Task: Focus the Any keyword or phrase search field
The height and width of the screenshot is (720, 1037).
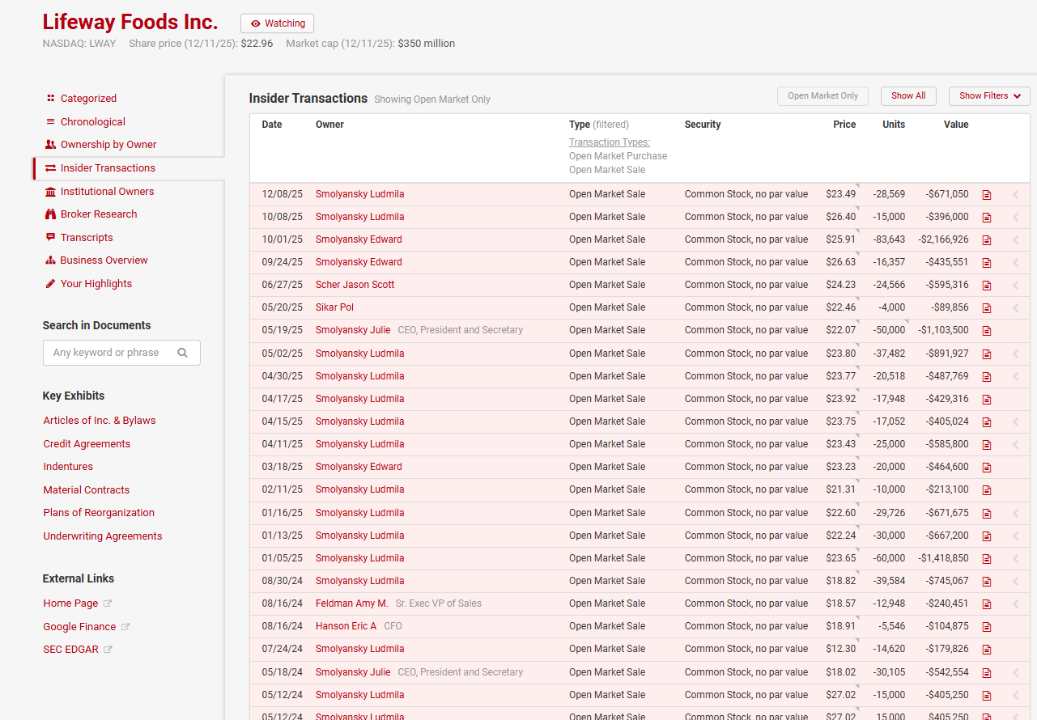Action: pos(121,353)
